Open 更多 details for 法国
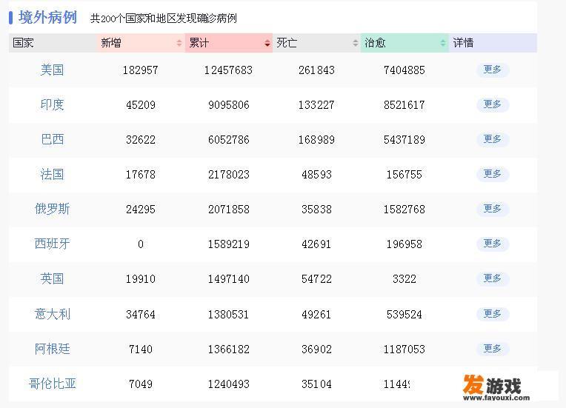 pos(493,174)
